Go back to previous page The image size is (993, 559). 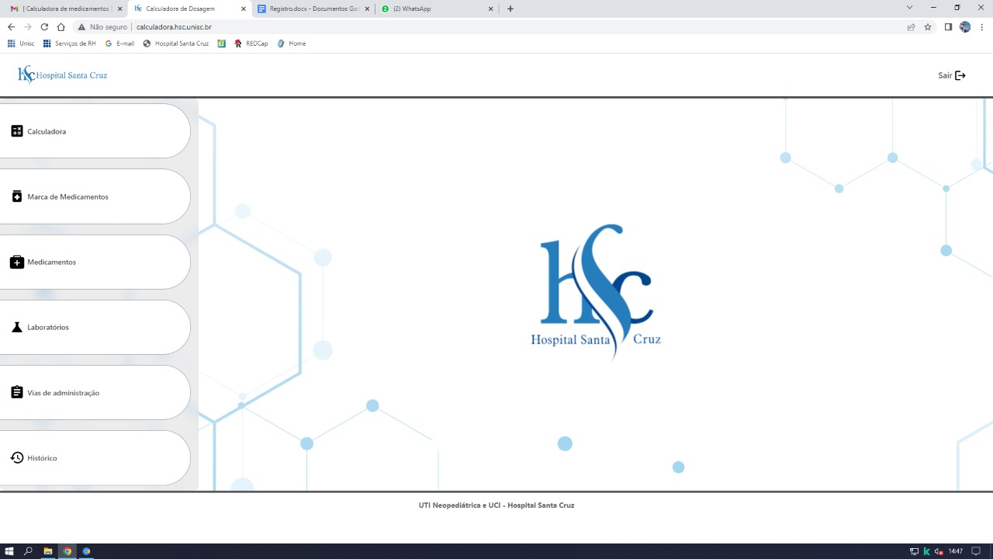[x=11, y=26]
